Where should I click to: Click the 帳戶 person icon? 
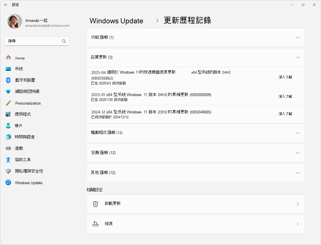(x=8, y=125)
